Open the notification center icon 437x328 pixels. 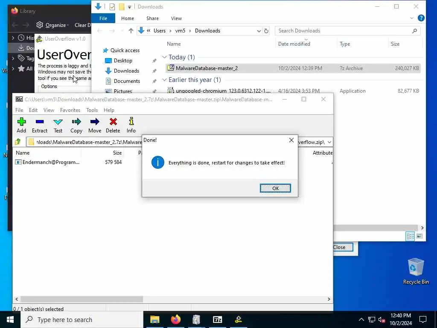[423, 319]
